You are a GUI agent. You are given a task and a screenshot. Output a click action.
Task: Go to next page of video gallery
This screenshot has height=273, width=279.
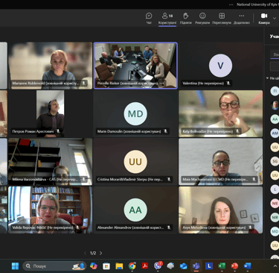pos(101,253)
